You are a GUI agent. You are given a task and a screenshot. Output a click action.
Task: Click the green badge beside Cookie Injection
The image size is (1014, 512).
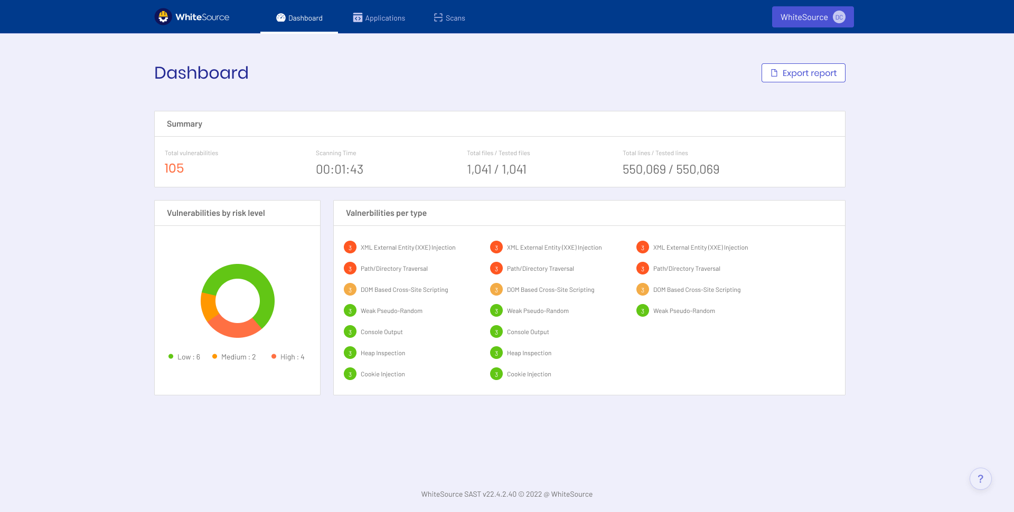[x=350, y=374]
